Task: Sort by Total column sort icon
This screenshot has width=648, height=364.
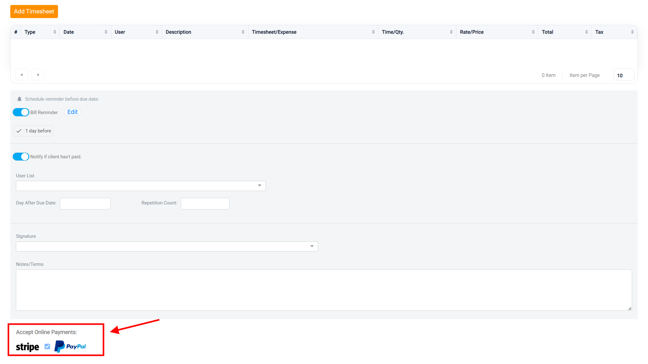Action: (x=587, y=32)
